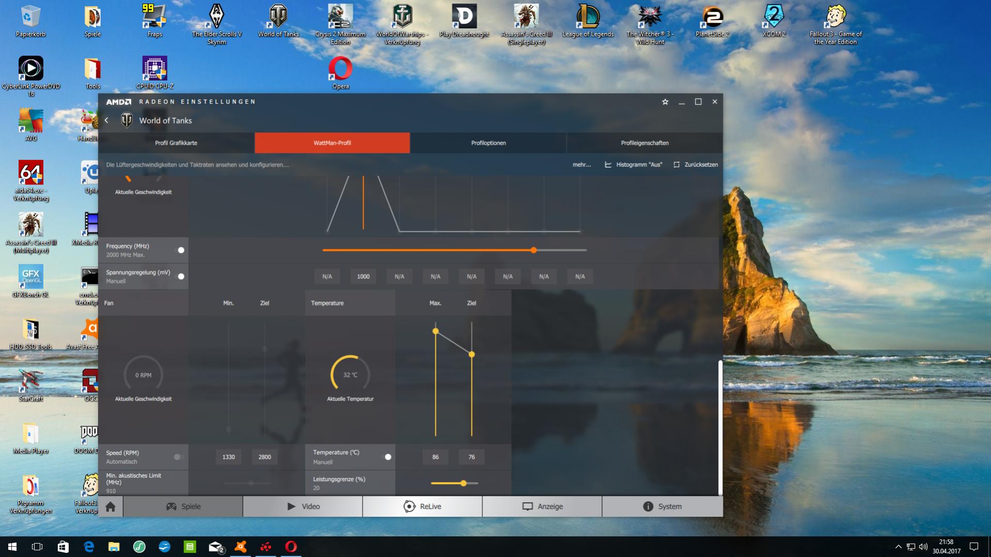Select the Fraps desktop shortcut

click(154, 21)
